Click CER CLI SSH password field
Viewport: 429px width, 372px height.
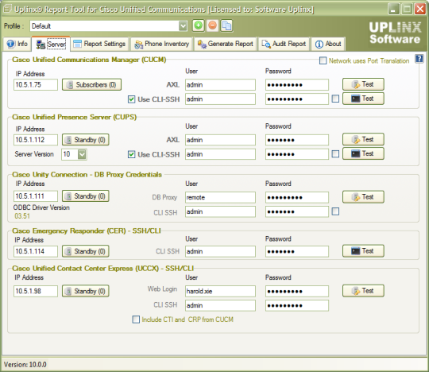click(297, 251)
